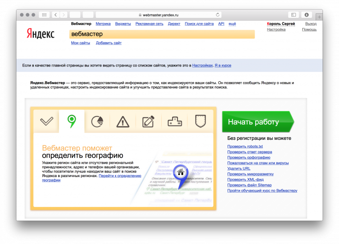Expand the "ещё" more services menu
Viewport: 339px width, 244px height.
[232, 23]
